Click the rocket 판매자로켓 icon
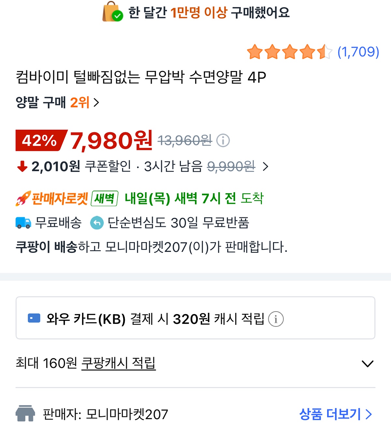The image size is (391, 436). point(23,198)
